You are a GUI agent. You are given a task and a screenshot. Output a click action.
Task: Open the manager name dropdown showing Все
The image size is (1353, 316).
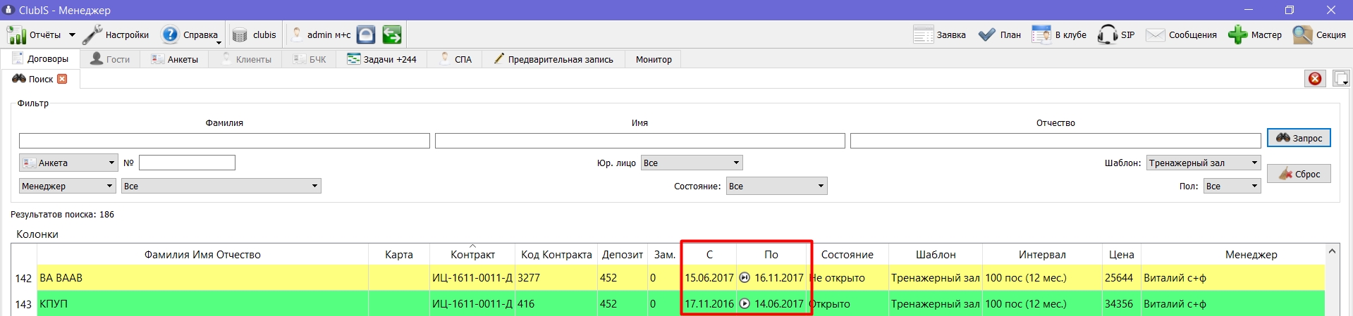[x=221, y=186]
